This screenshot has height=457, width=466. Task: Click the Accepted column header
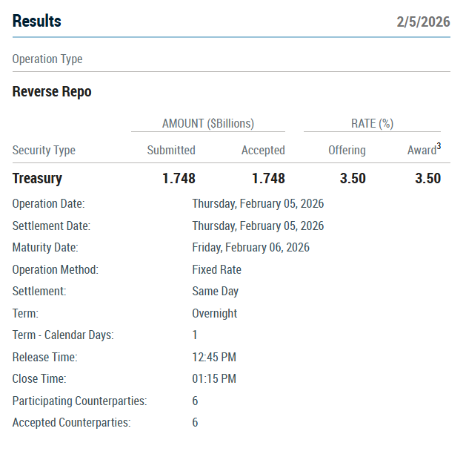tap(263, 151)
